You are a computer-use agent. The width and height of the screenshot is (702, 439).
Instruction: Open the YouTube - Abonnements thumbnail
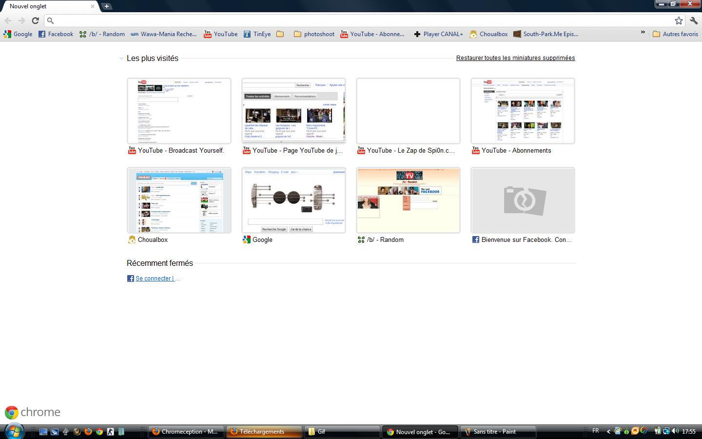(523, 111)
